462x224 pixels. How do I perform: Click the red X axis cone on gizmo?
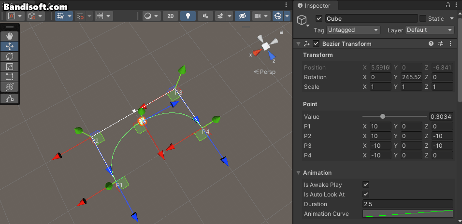[258, 53]
